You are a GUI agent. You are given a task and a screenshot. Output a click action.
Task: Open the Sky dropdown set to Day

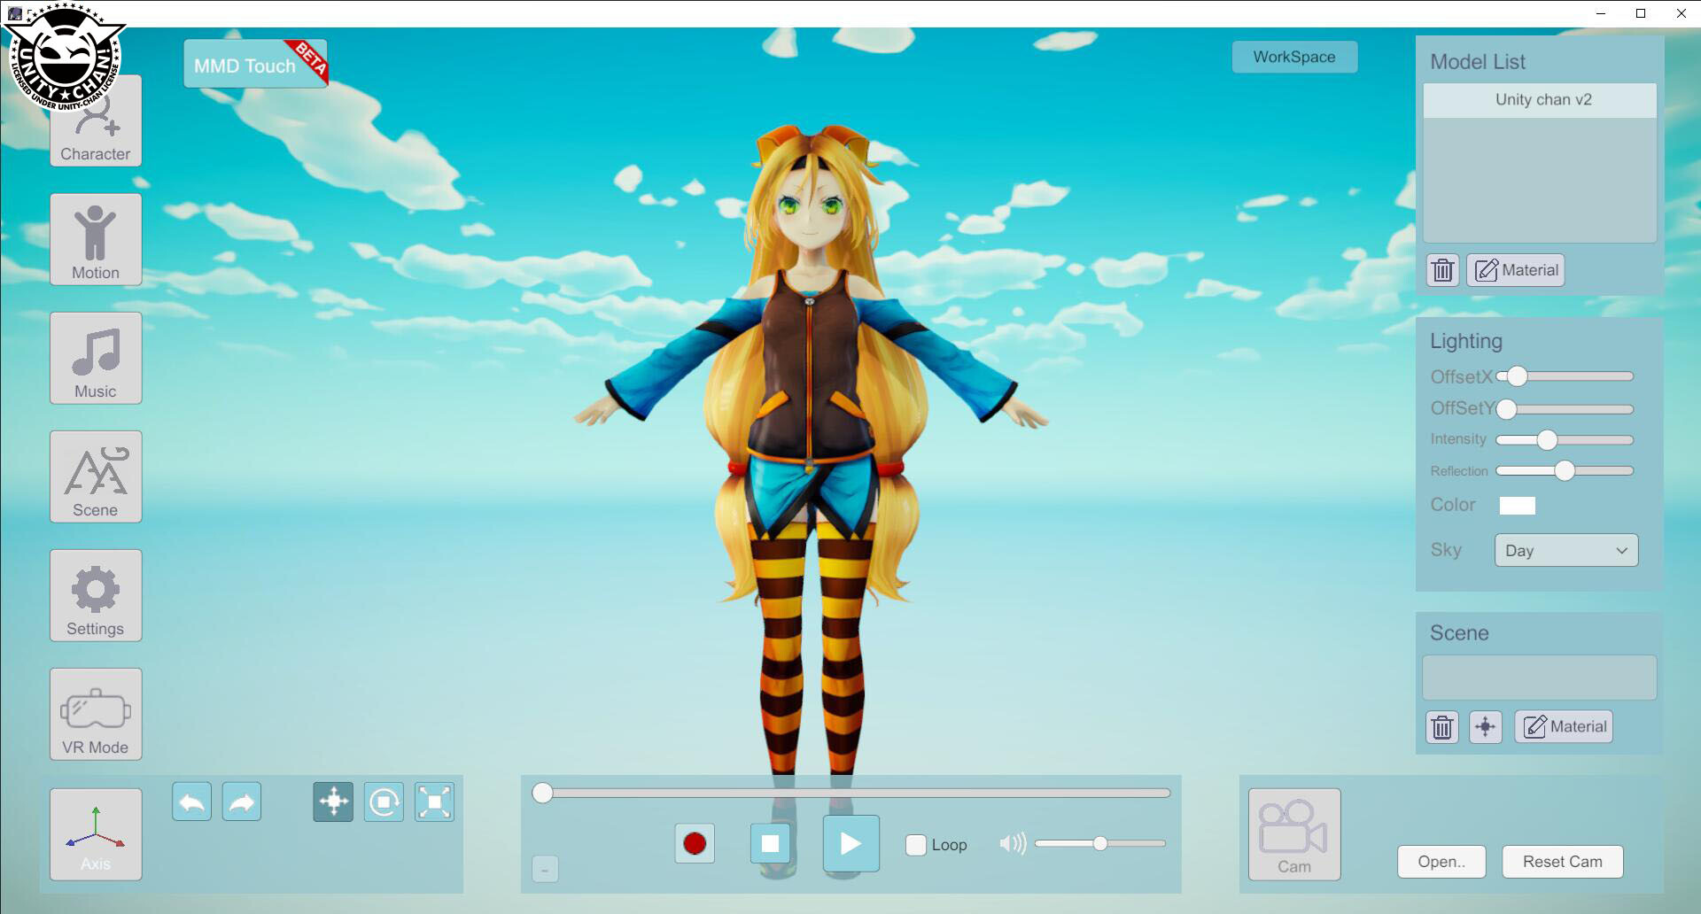click(x=1565, y=550)
